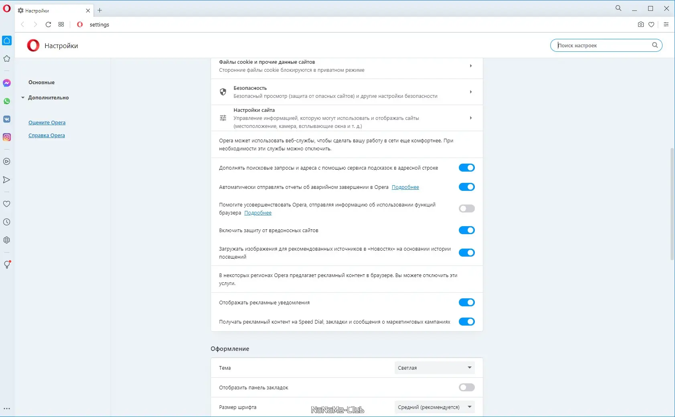675x417 pixels.
Task: Reload the settings page
Action: pos(48,24)
